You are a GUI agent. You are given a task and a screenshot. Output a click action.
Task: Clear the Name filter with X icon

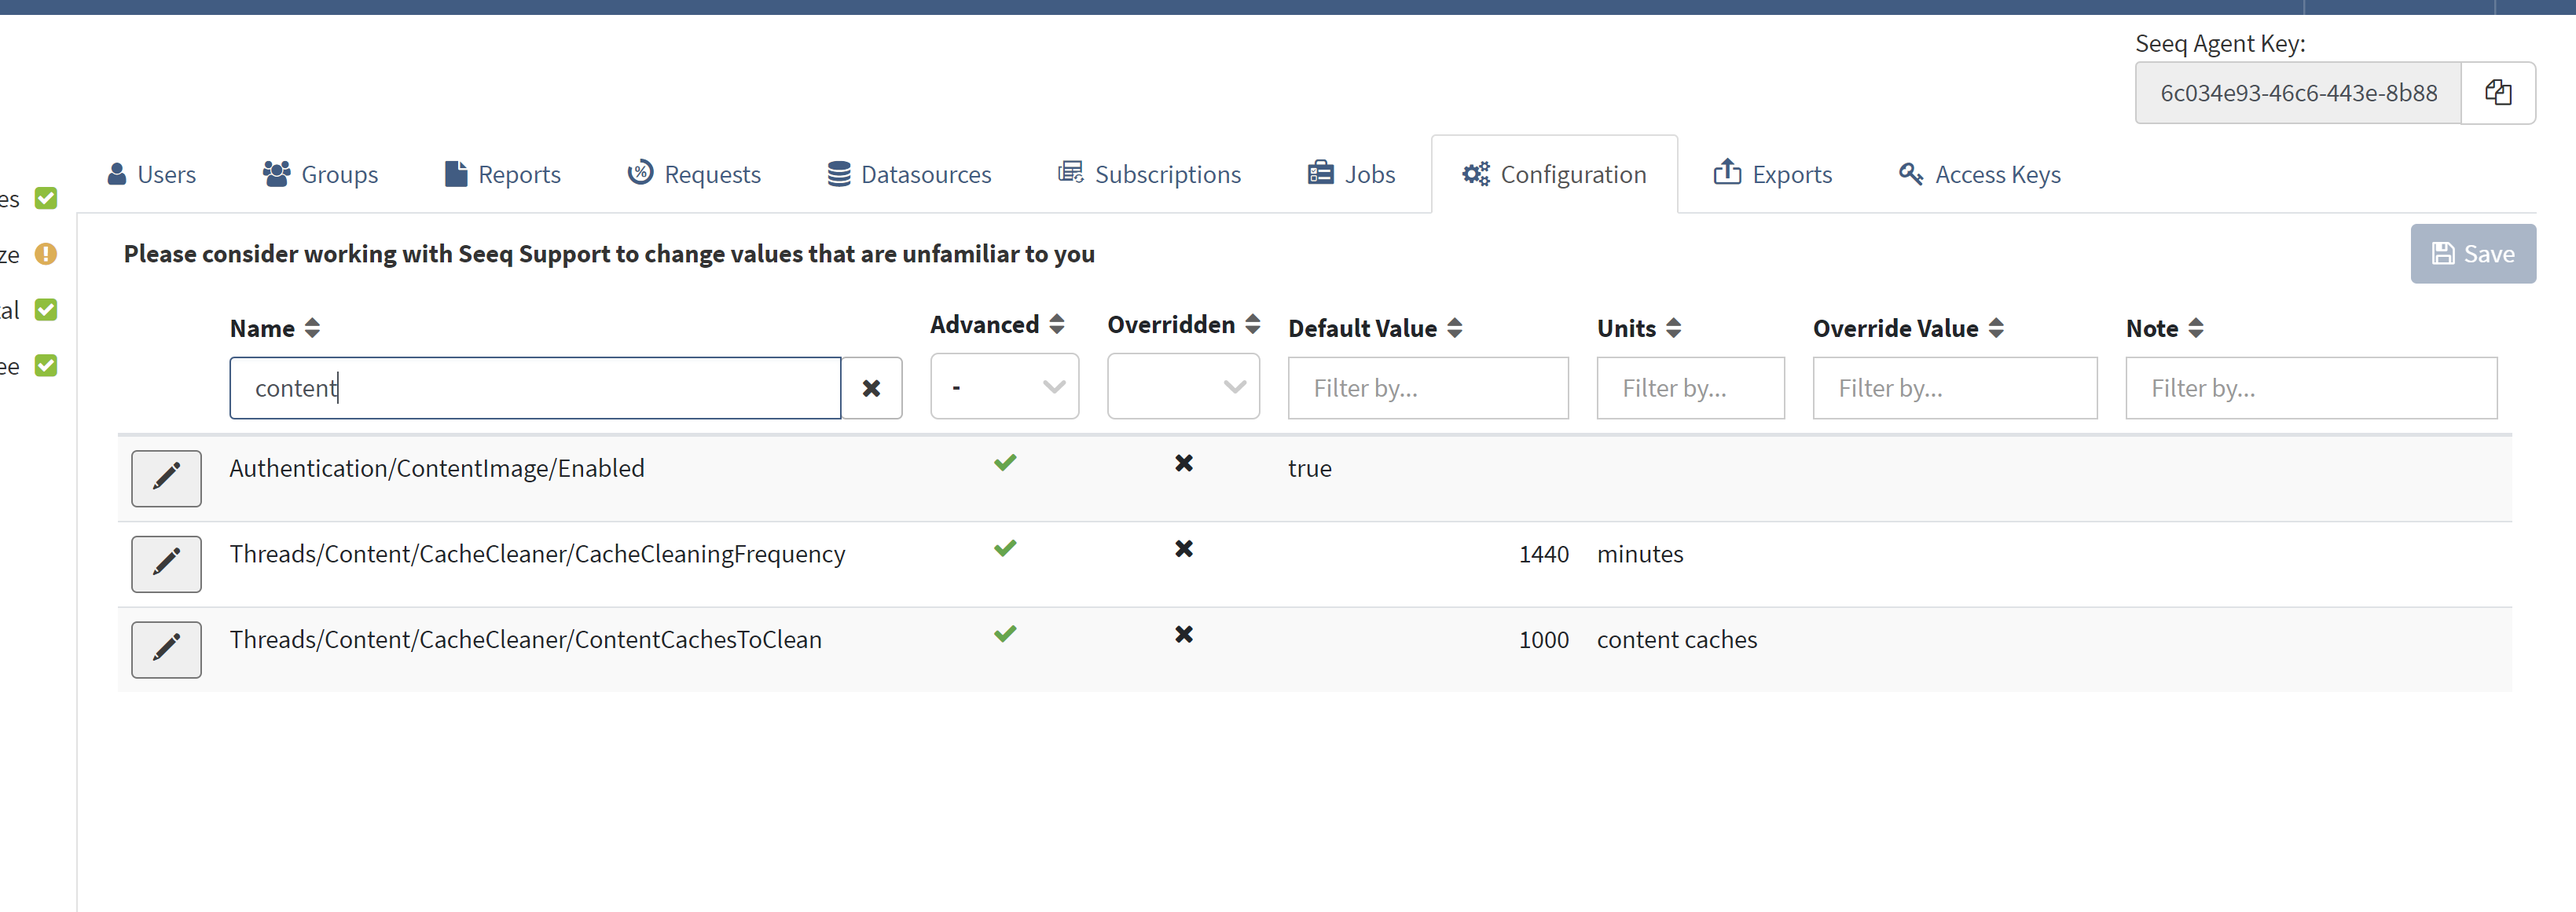click(x=871, y=388)
